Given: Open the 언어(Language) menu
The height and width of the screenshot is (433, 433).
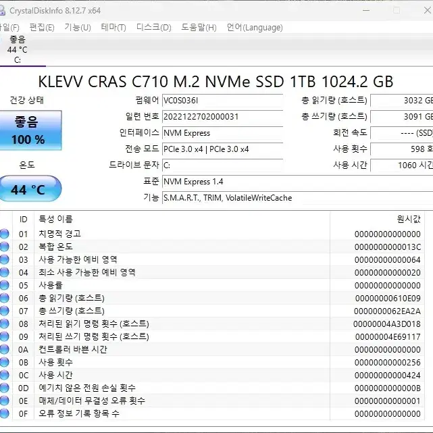Looking at the screenshot, I should click(255, 27).
